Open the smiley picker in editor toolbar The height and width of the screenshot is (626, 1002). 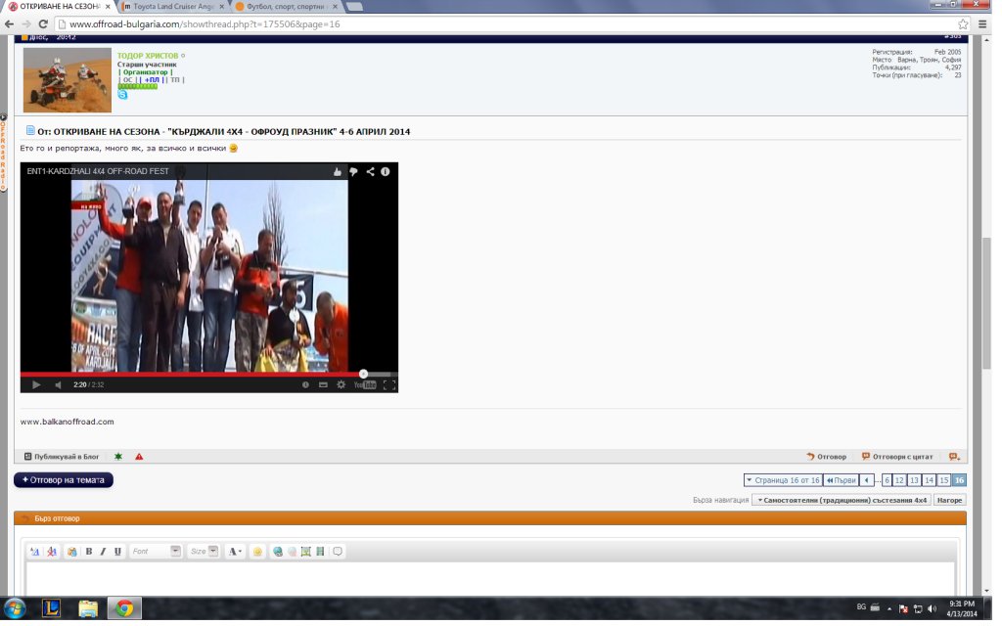tap(257, 552)
